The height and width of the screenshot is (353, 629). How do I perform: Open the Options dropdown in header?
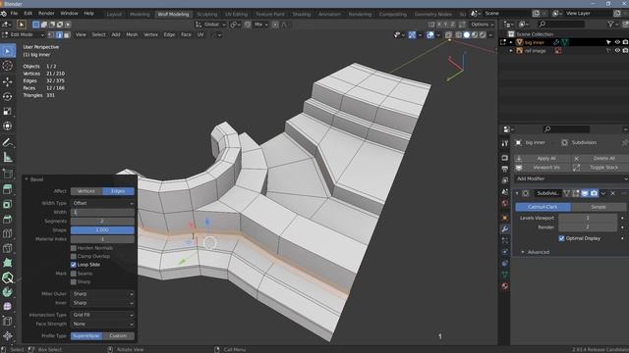click(x=482, y=25)
